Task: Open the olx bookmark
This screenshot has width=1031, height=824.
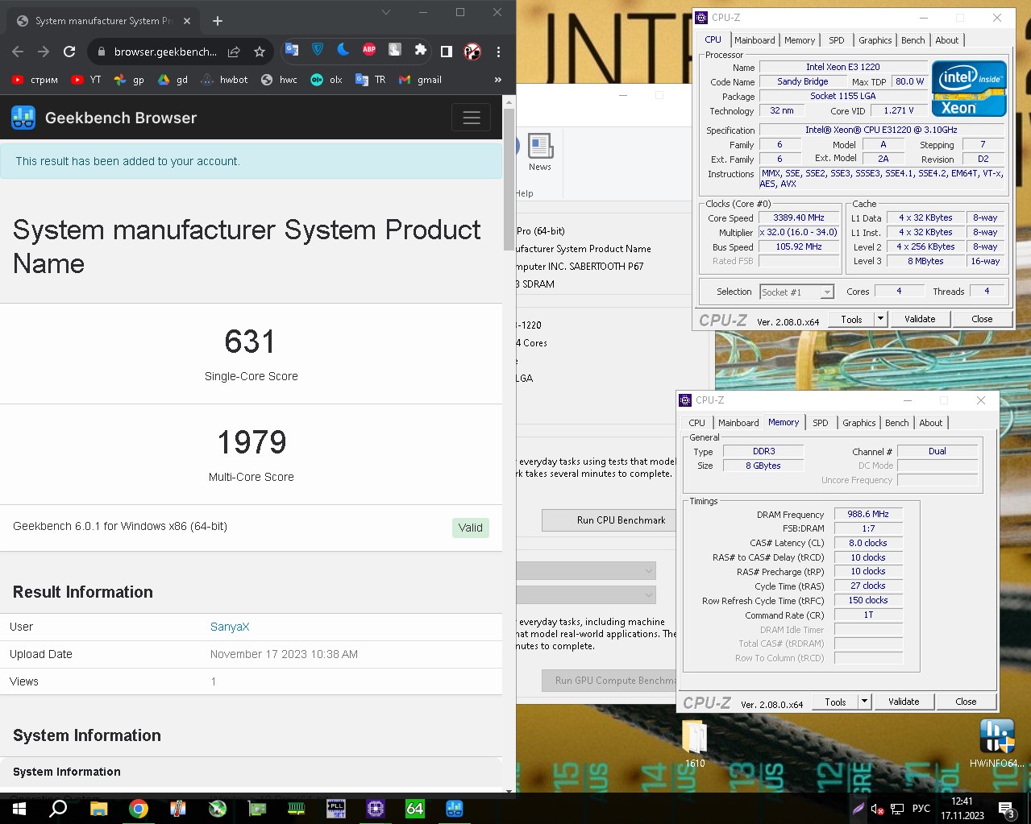Action: point(326,80)
